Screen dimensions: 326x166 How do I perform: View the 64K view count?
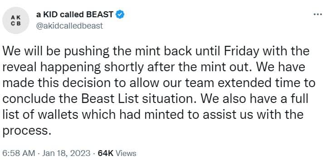[x=106, y=153]
